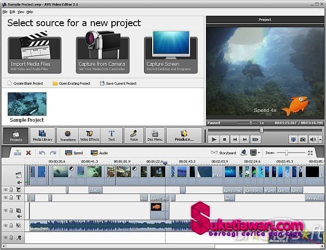Open the Edit menu
The image size is (326, 250).
(x=12, y=11)
